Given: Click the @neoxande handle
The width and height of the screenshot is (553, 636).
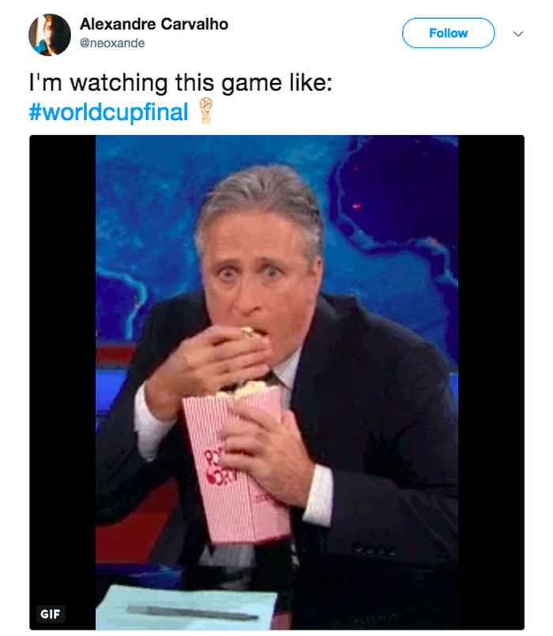Looking at the screenshot, I should tap(112, 43).
